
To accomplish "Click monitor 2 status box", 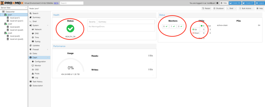I will pyautogui.click(x=180, y=27).
